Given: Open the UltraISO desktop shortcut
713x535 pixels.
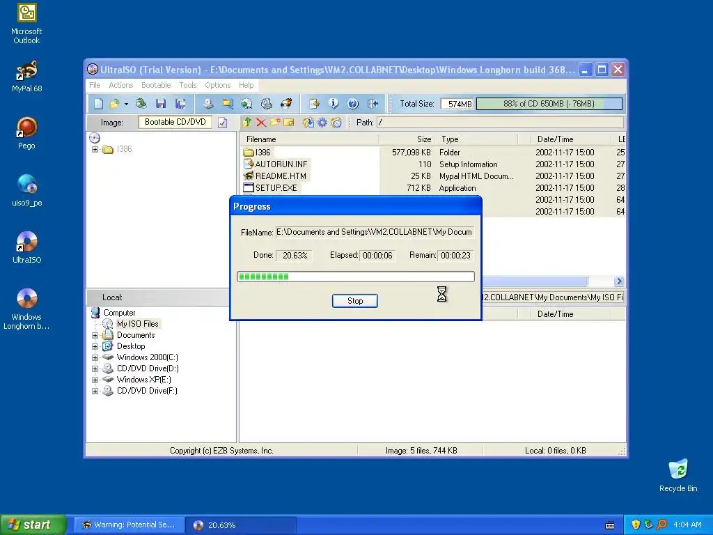Looking at the screenshot, I should click(x=27, y=247).
